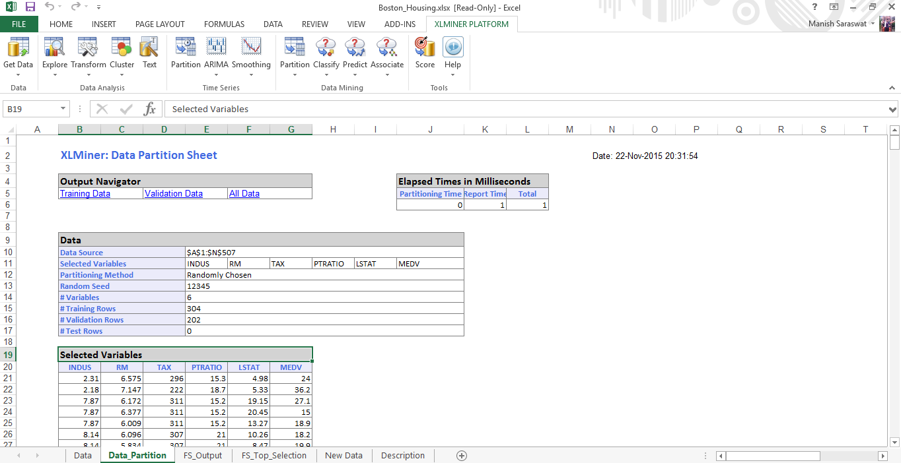
Task: Follow the Training Data navigator link
Action: coord(85,194)
